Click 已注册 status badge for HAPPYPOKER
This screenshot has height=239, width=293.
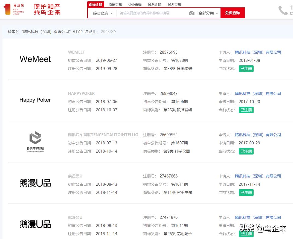pyautogui.click(x=246, y=110)
